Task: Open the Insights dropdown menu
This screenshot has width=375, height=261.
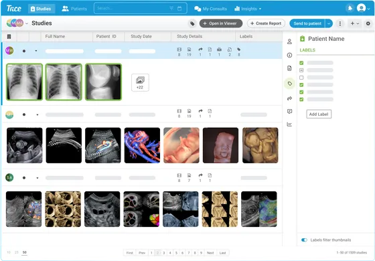Action: [248, 9]
